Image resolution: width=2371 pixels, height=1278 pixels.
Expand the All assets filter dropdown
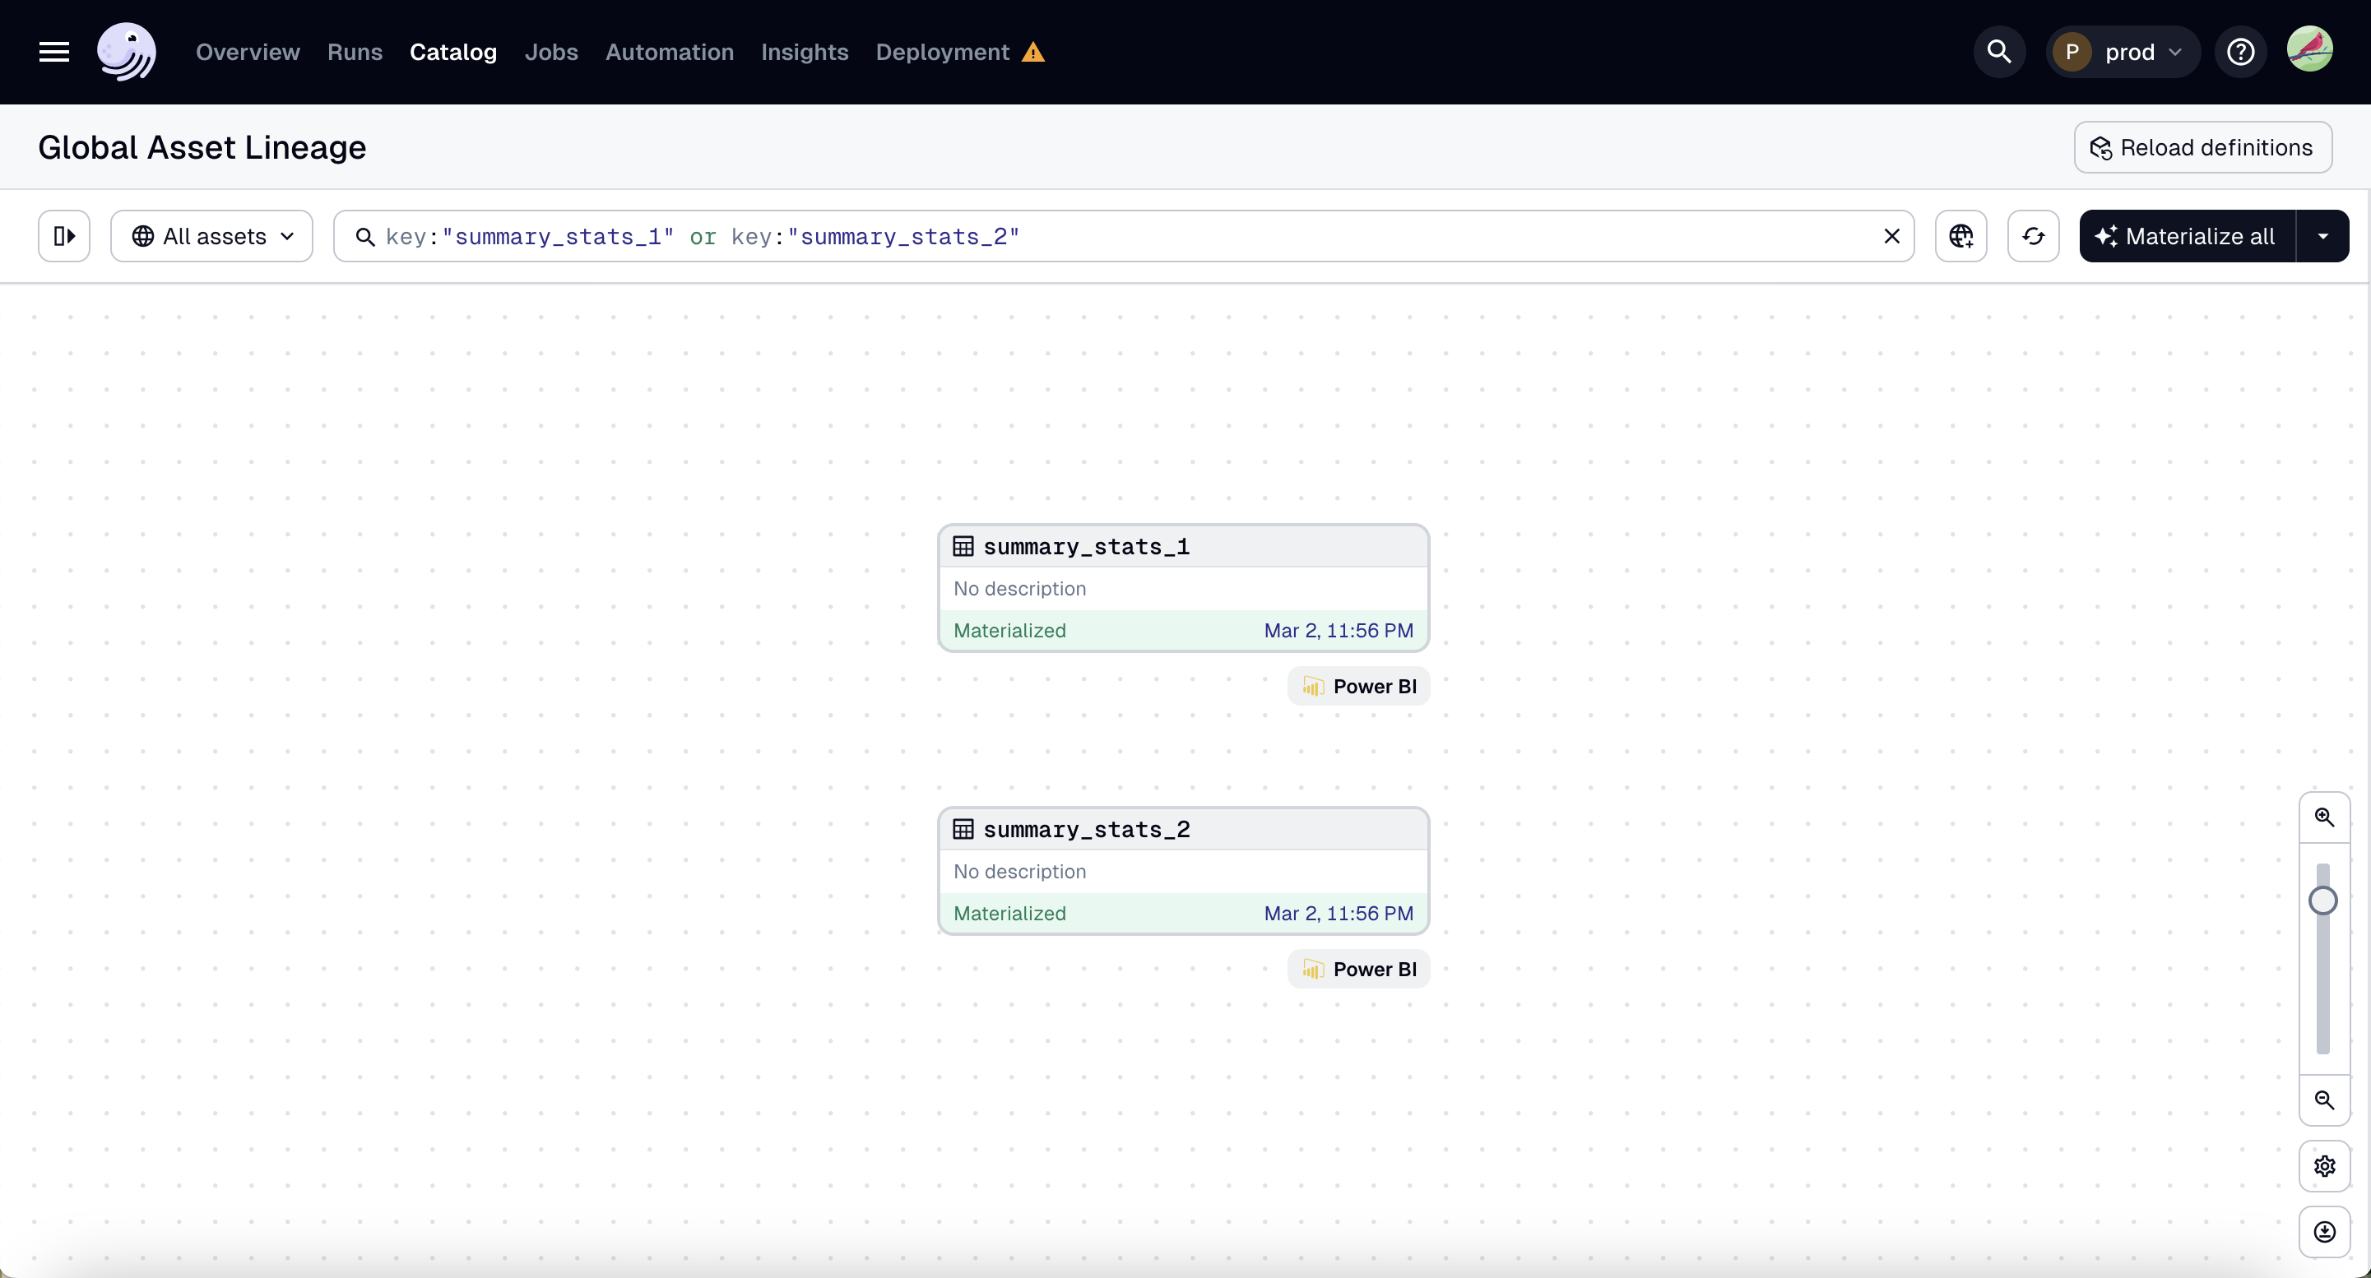(x=212, y=234)
